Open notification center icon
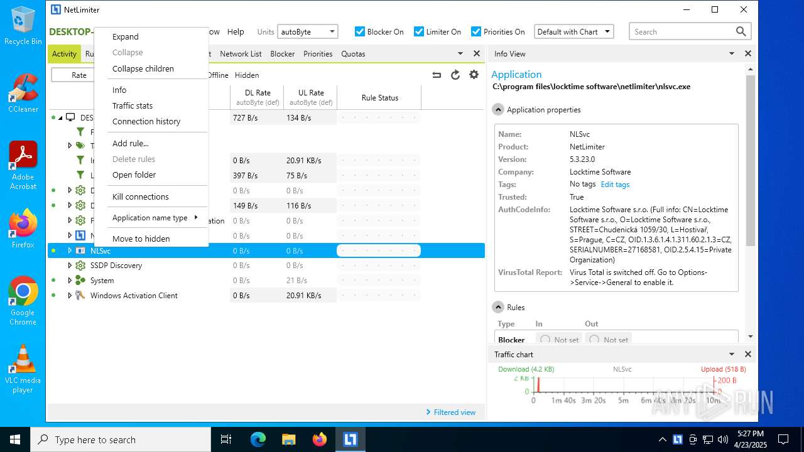 pos(783,439)
